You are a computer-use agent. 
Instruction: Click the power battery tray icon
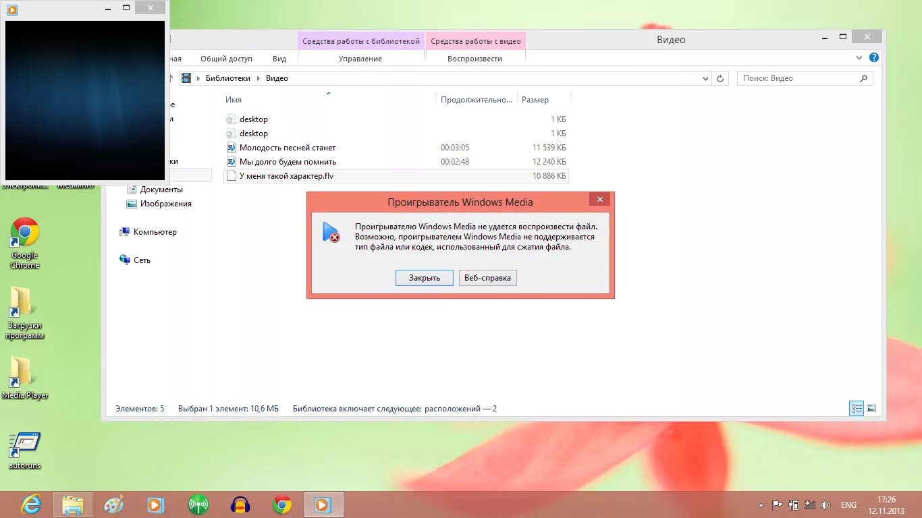[794, 505]
